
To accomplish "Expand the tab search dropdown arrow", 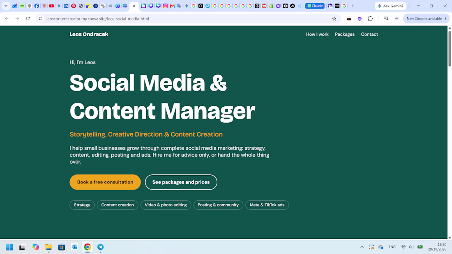I will point(6,6).
